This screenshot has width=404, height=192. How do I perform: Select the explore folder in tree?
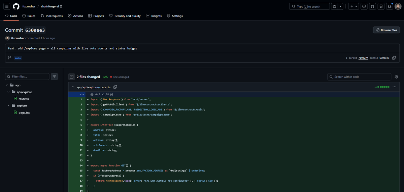[x=22, y=105]
